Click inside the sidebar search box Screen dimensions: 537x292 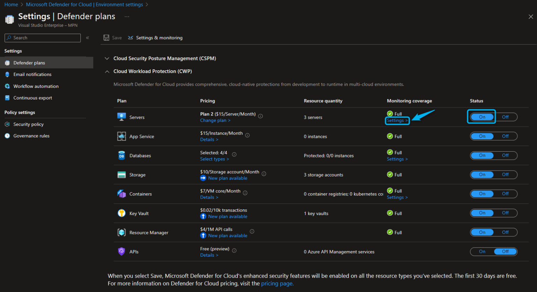coord(42,37)
